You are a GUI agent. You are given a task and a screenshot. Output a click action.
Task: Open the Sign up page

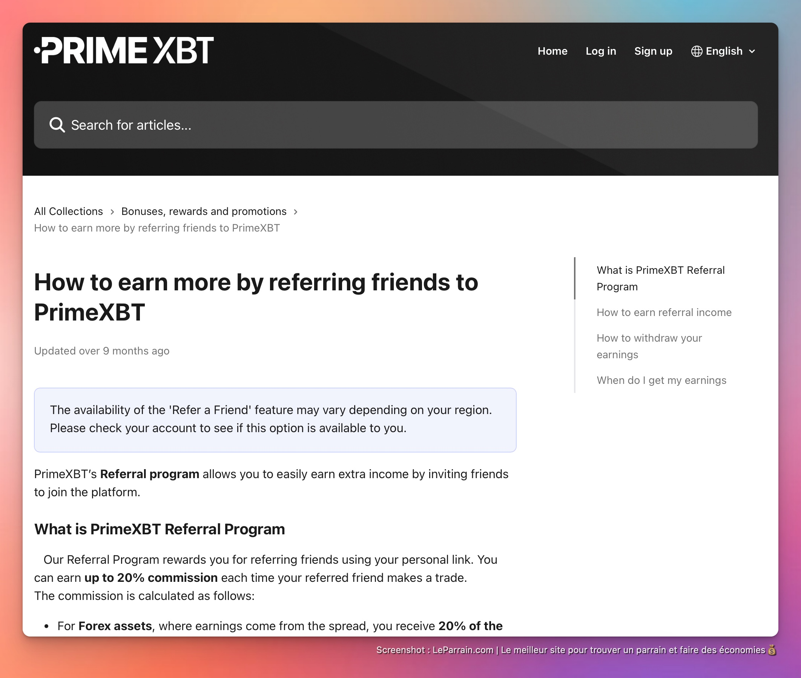pyautogui.click(x=653, y=51)
